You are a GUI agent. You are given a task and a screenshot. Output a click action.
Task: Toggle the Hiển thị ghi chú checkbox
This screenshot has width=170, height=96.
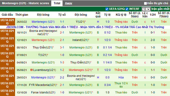(145, 3)
